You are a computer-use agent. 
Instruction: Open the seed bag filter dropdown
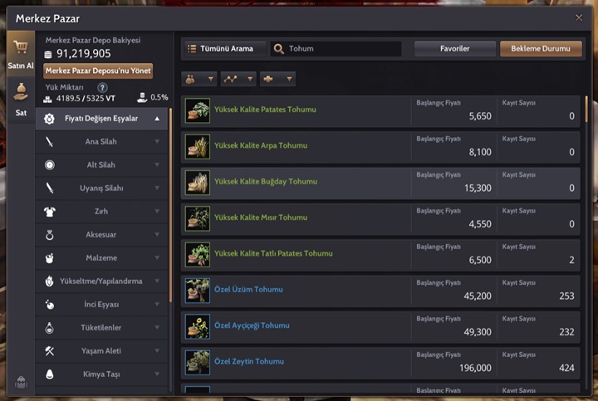(199, 79)
